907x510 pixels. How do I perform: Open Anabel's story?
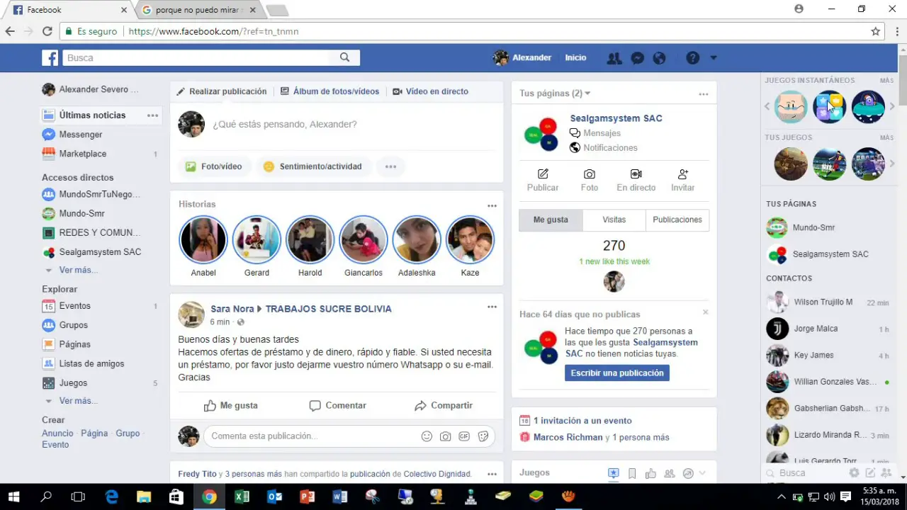[203, 239]
